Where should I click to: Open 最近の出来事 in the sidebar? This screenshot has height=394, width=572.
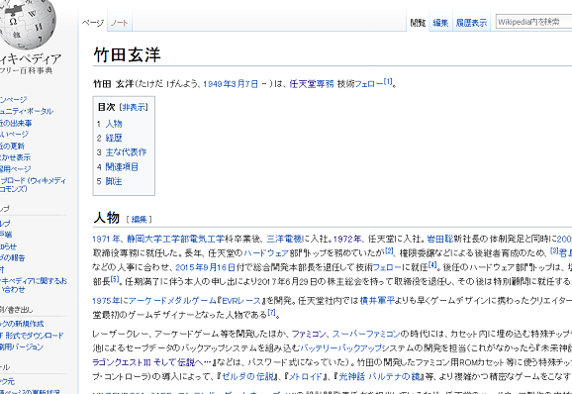point(16,123)
